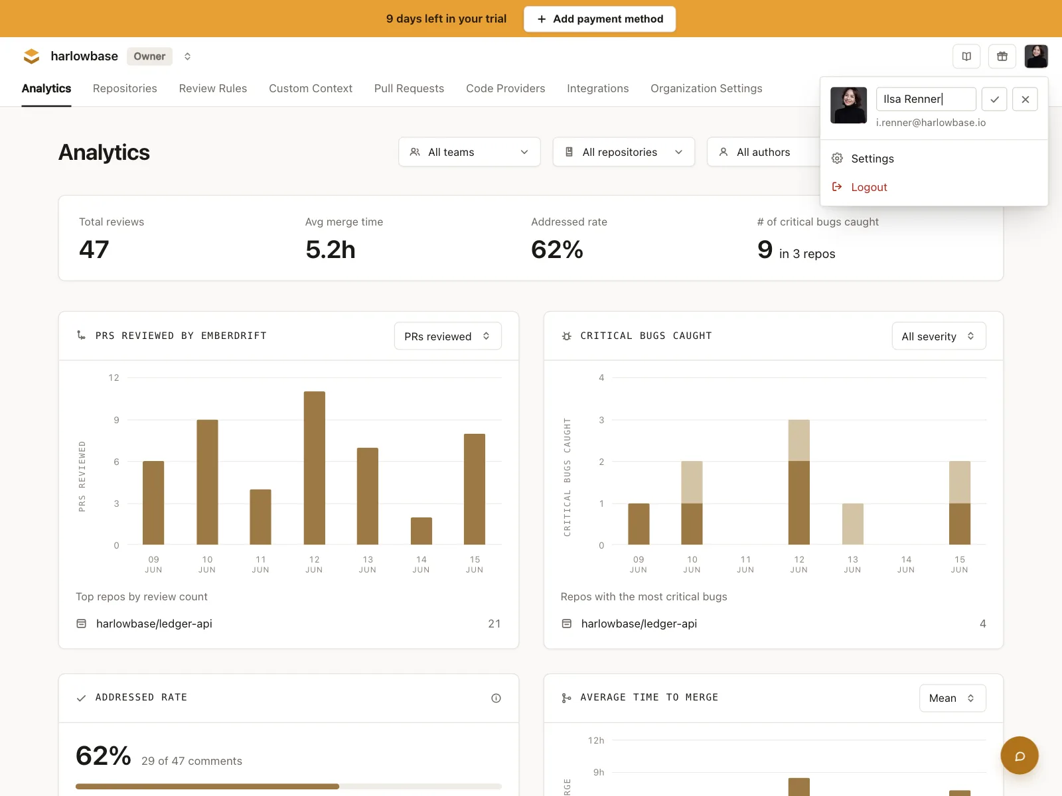Confirm the name edit with checkmark
Screen dimensions: 1062x796
point(994,99)
